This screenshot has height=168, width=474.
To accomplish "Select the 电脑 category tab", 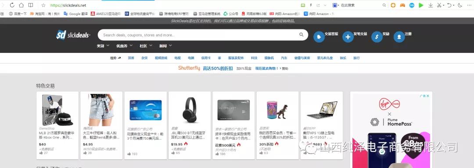I will [x=191, y=58].
